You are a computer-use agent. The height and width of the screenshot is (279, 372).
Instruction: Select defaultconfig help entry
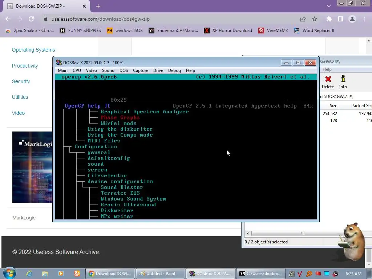point(109,158)
